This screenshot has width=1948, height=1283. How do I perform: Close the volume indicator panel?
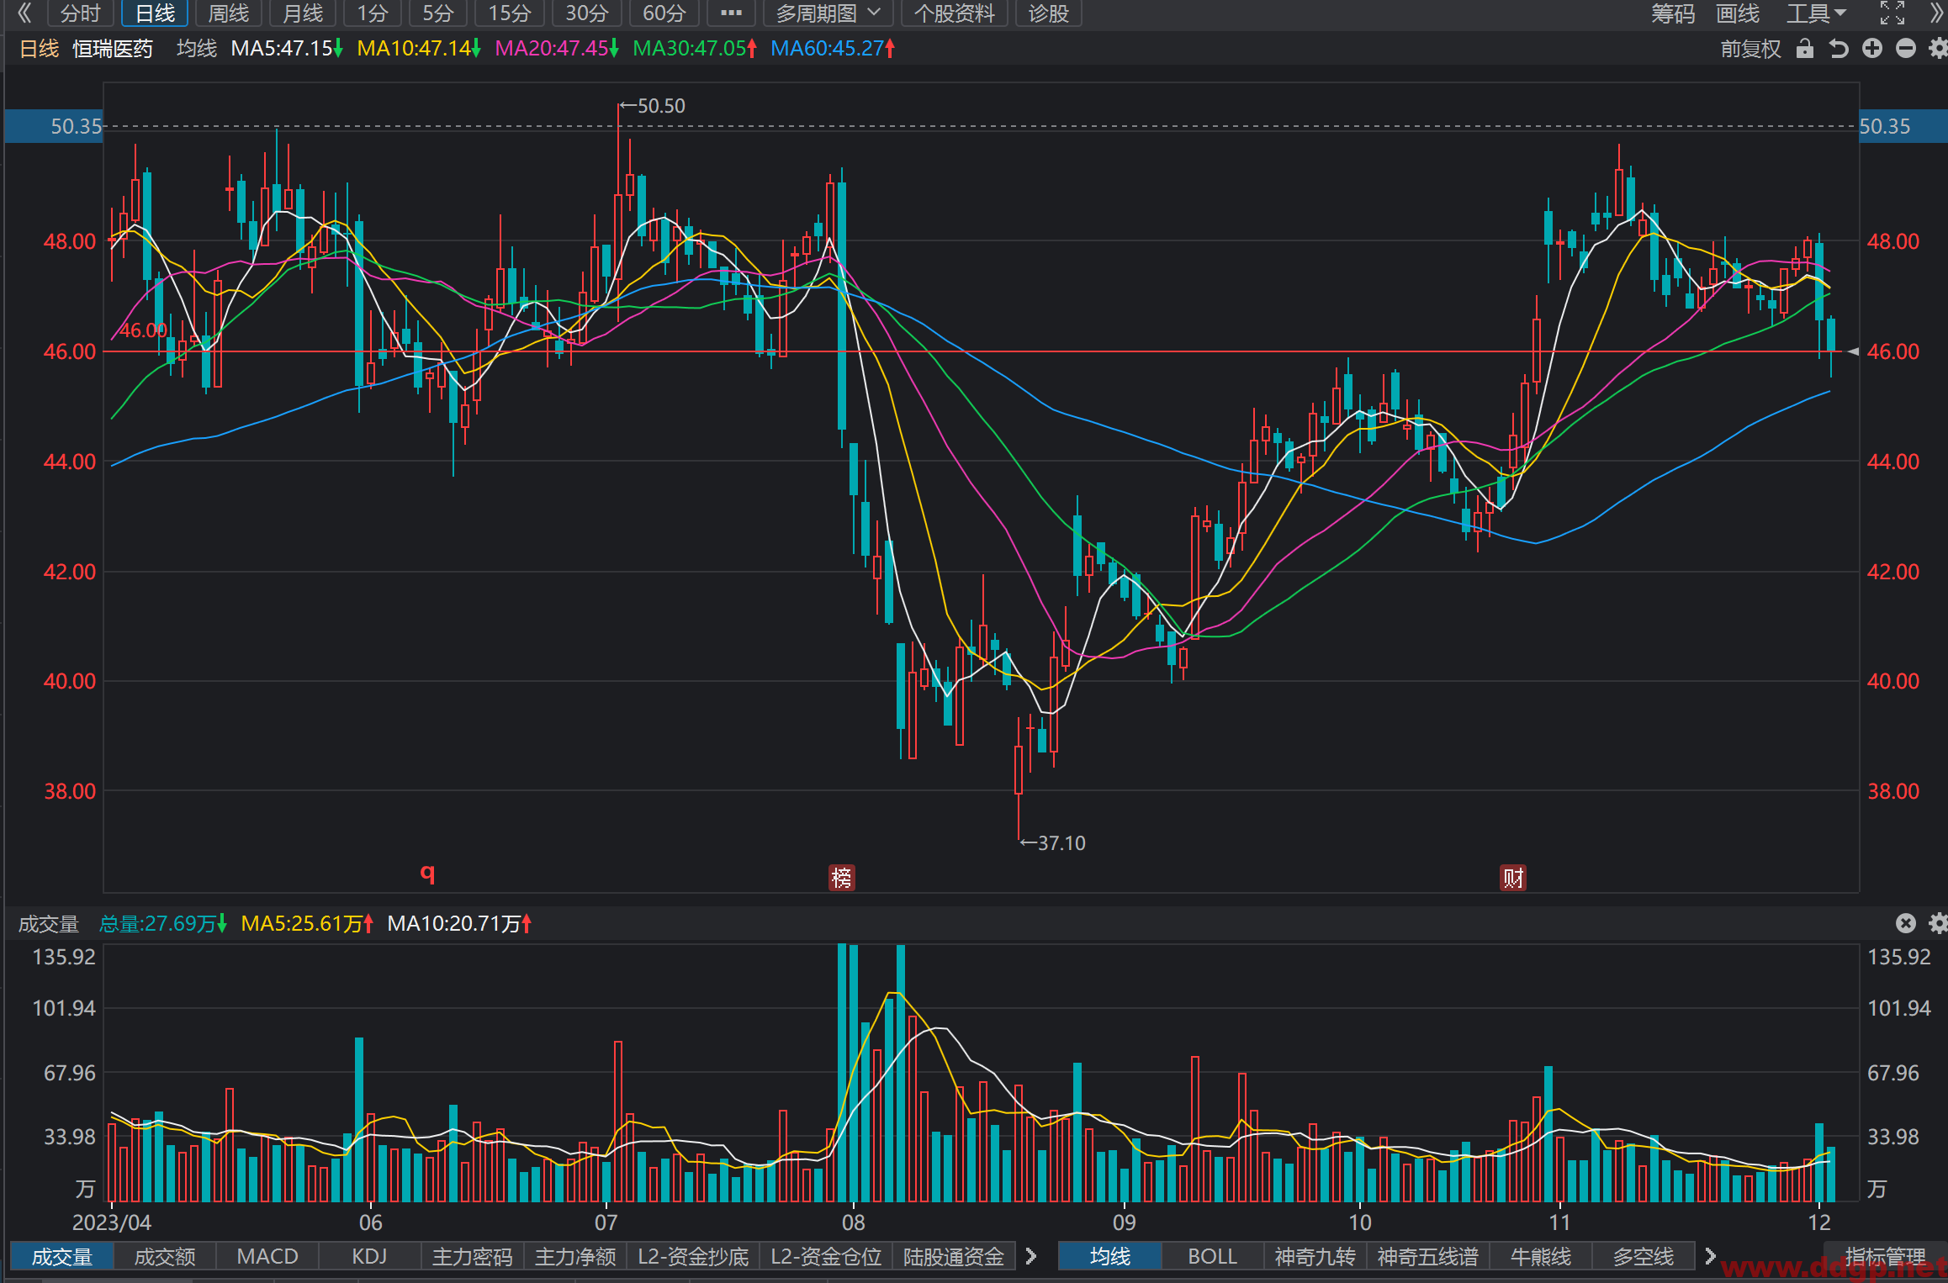[1906, 923]
